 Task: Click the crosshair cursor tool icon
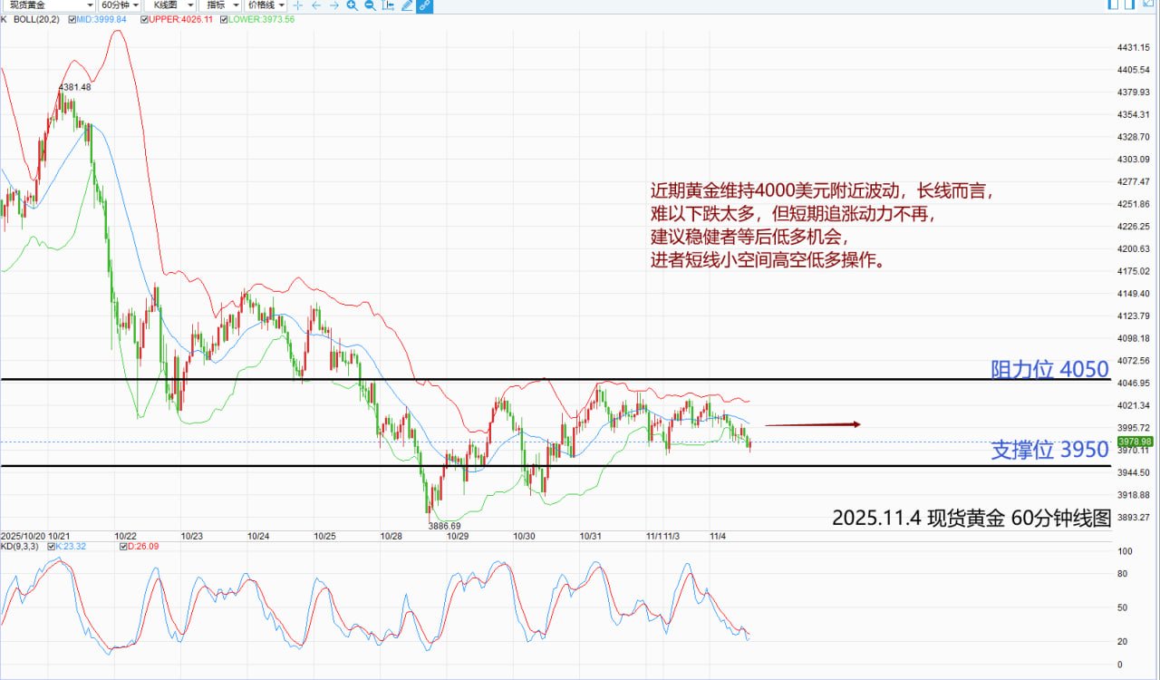(297, 5)
